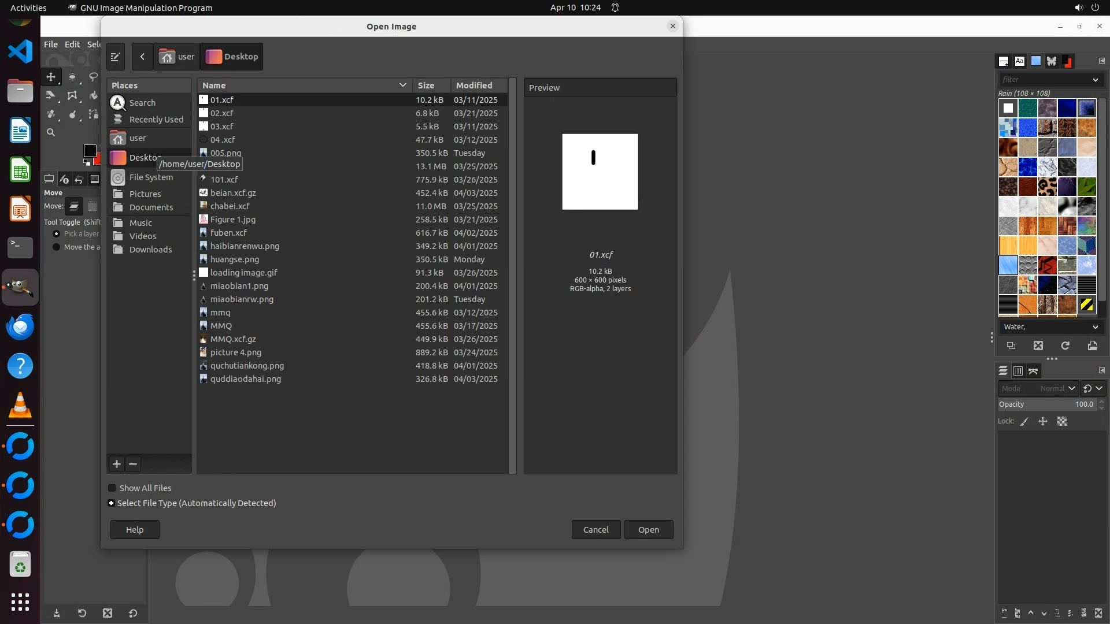Click the add bookmark plus button
Image resolution: width=1110 pixels, height=624 pixels.
tap(117, 464)
